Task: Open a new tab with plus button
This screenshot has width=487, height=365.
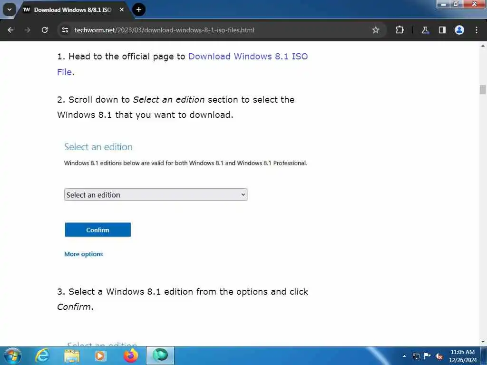Action: click(x=138, y=10)
